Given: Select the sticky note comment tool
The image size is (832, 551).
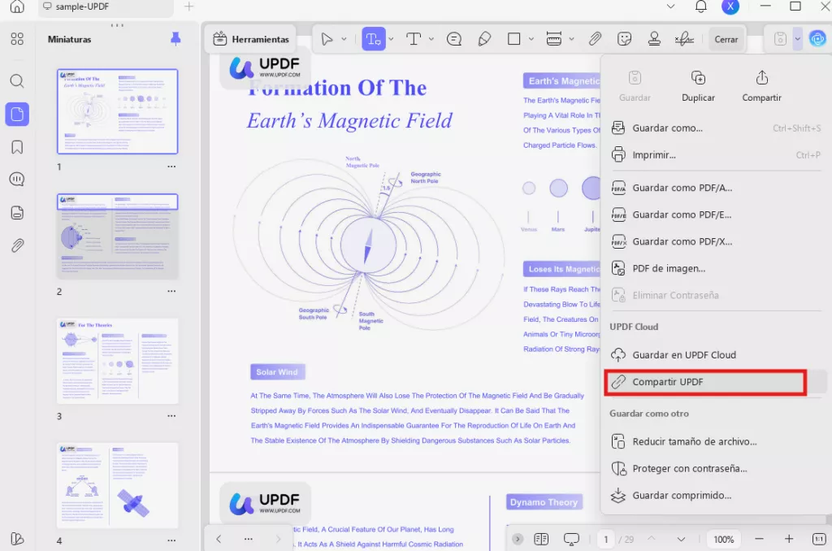Looking at the screenshot, I should pos(454,39).
